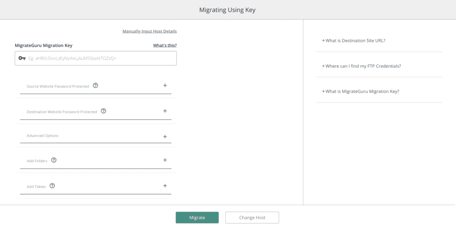Expand Advanced Options with plus sign

165,137
